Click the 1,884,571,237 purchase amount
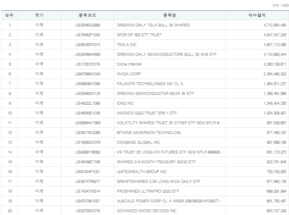The height and width of the screenshot is (215, 289). point(275,84)
